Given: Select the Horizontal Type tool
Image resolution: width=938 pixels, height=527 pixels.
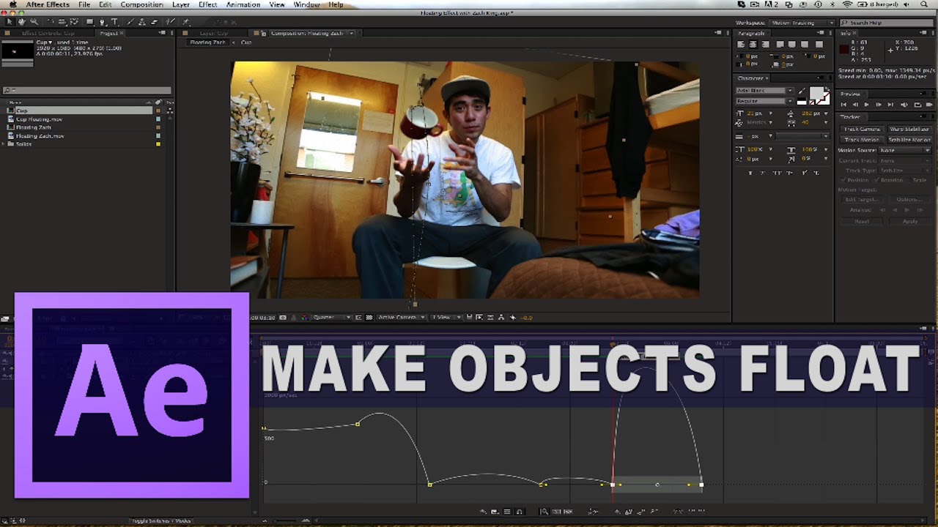Looking at the screenshot, I should (x=114, y=22).
